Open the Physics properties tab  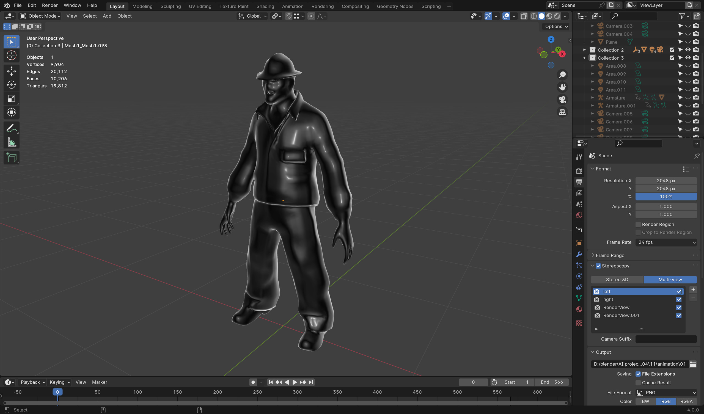pyautogui.click(x=579, y=276)
